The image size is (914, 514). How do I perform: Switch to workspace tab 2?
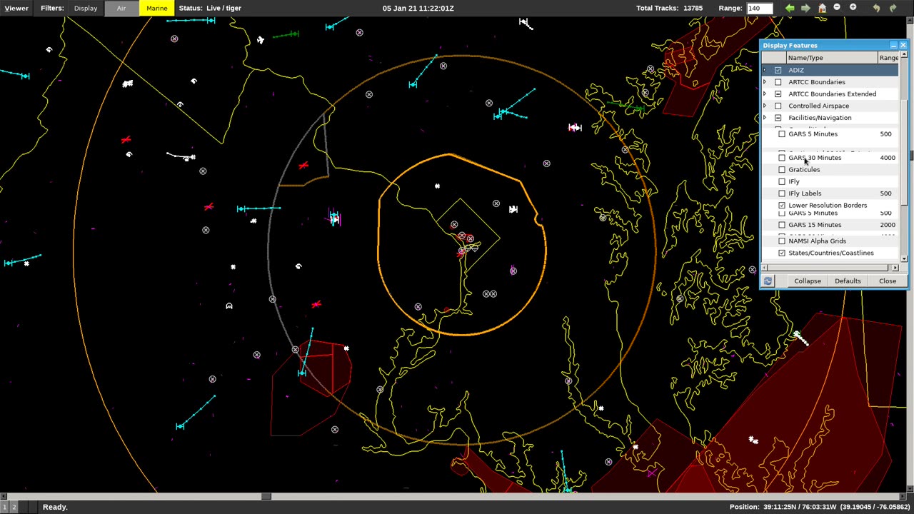(x=14, y=507)
